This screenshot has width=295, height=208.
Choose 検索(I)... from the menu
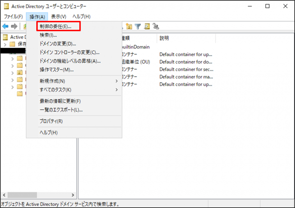coord(74,35)
